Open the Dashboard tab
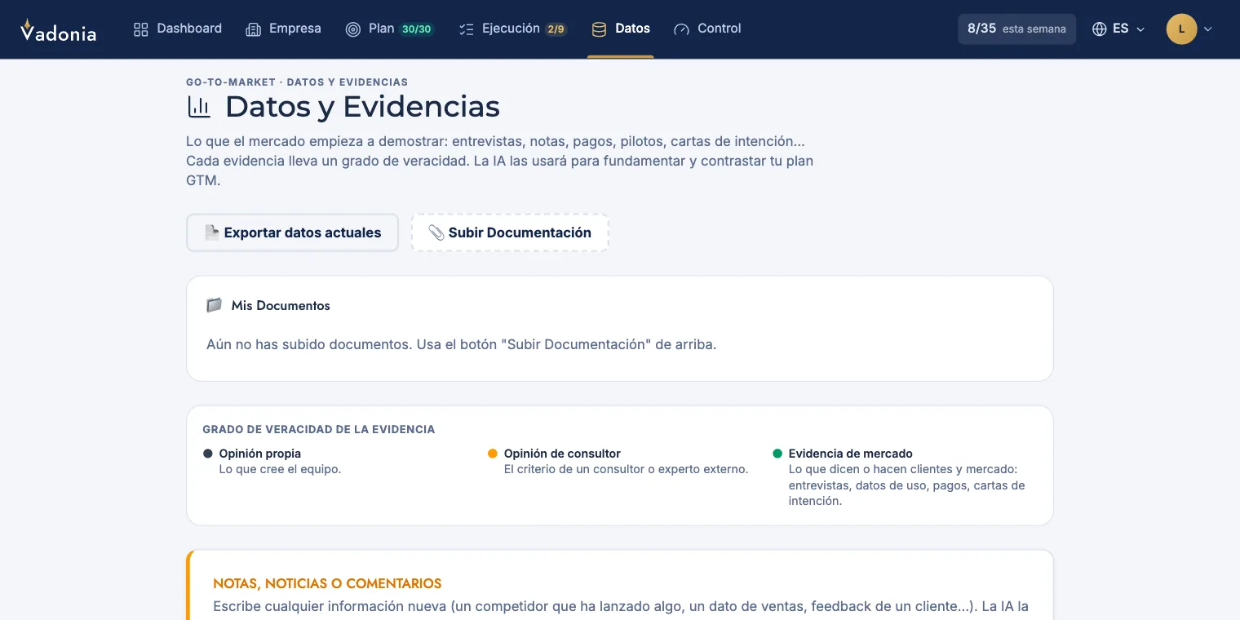The width and height of the screenshot is (1240, 620). 178,29
